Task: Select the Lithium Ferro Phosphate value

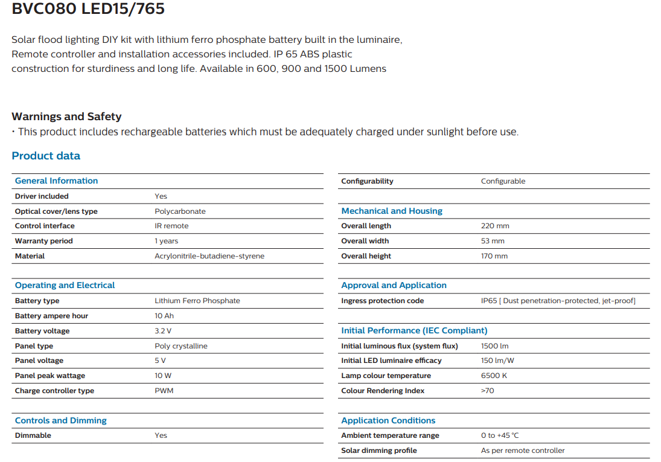Action: pos(197,301)
